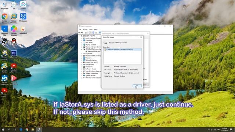Image resolution: width=235 pixels, height=132 pixels.
Task: Open File menu in Device Manager
Action: (x=80, y=30)
